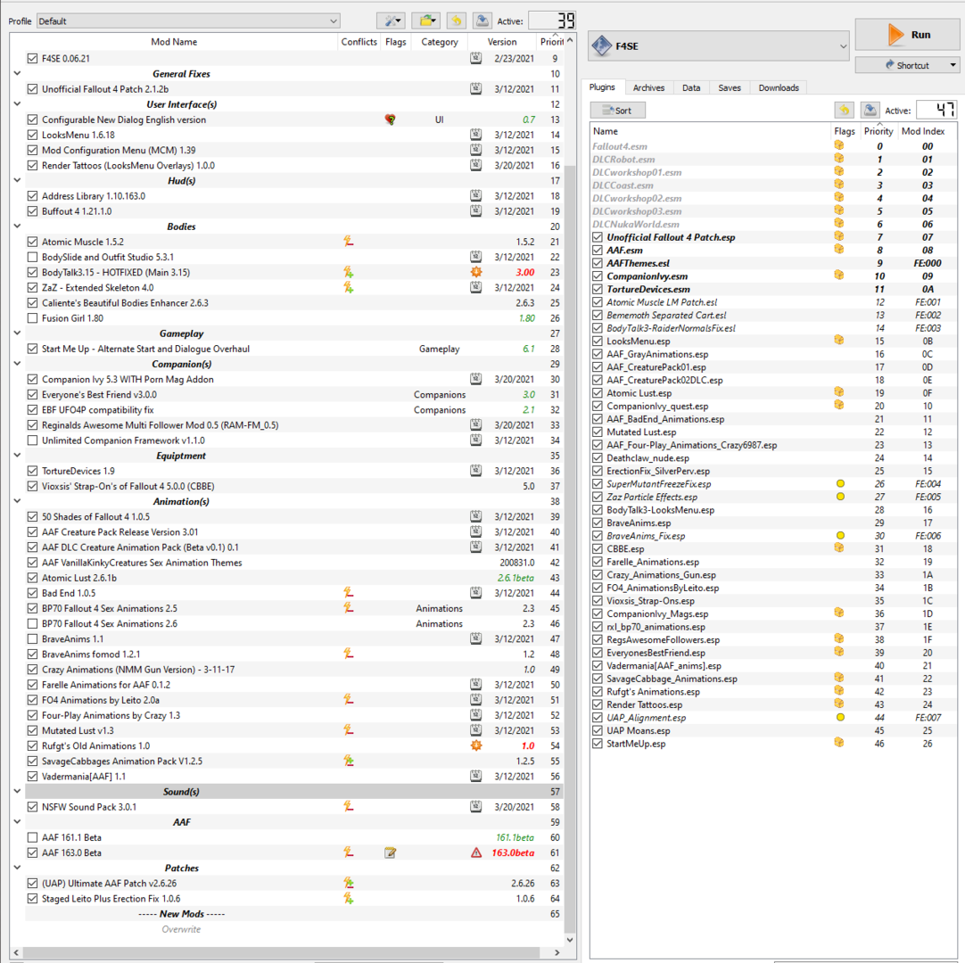Click the conflict icon on ZaZ - Extended Skeleton
Image resolution: width=965 pixels, height=963 pixels.
tap(349, 287)
